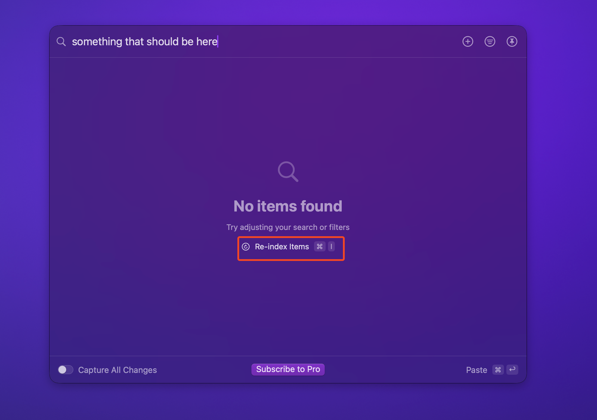
Task: Click the command key icon beside Paste
Action: coord(498,370)
